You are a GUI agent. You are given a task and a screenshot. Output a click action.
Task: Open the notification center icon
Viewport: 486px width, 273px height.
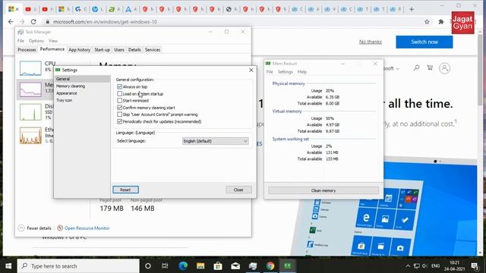coord(475,266)
